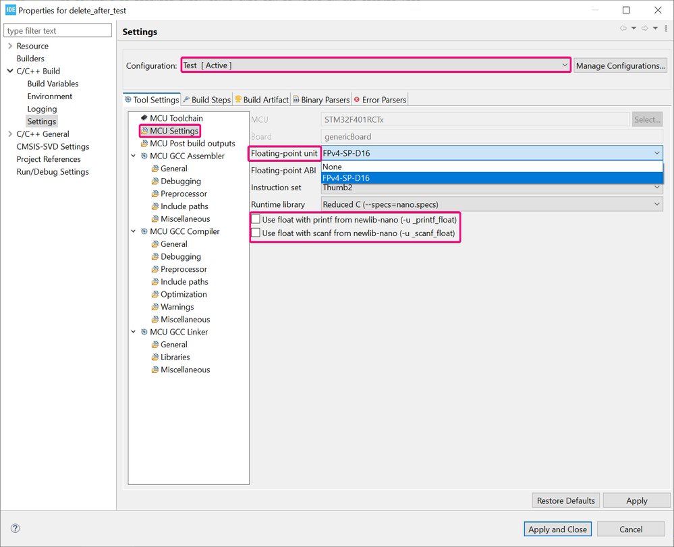
Task: Select CMSIS-SVD Settings tree item
Action: pos(53,146)
